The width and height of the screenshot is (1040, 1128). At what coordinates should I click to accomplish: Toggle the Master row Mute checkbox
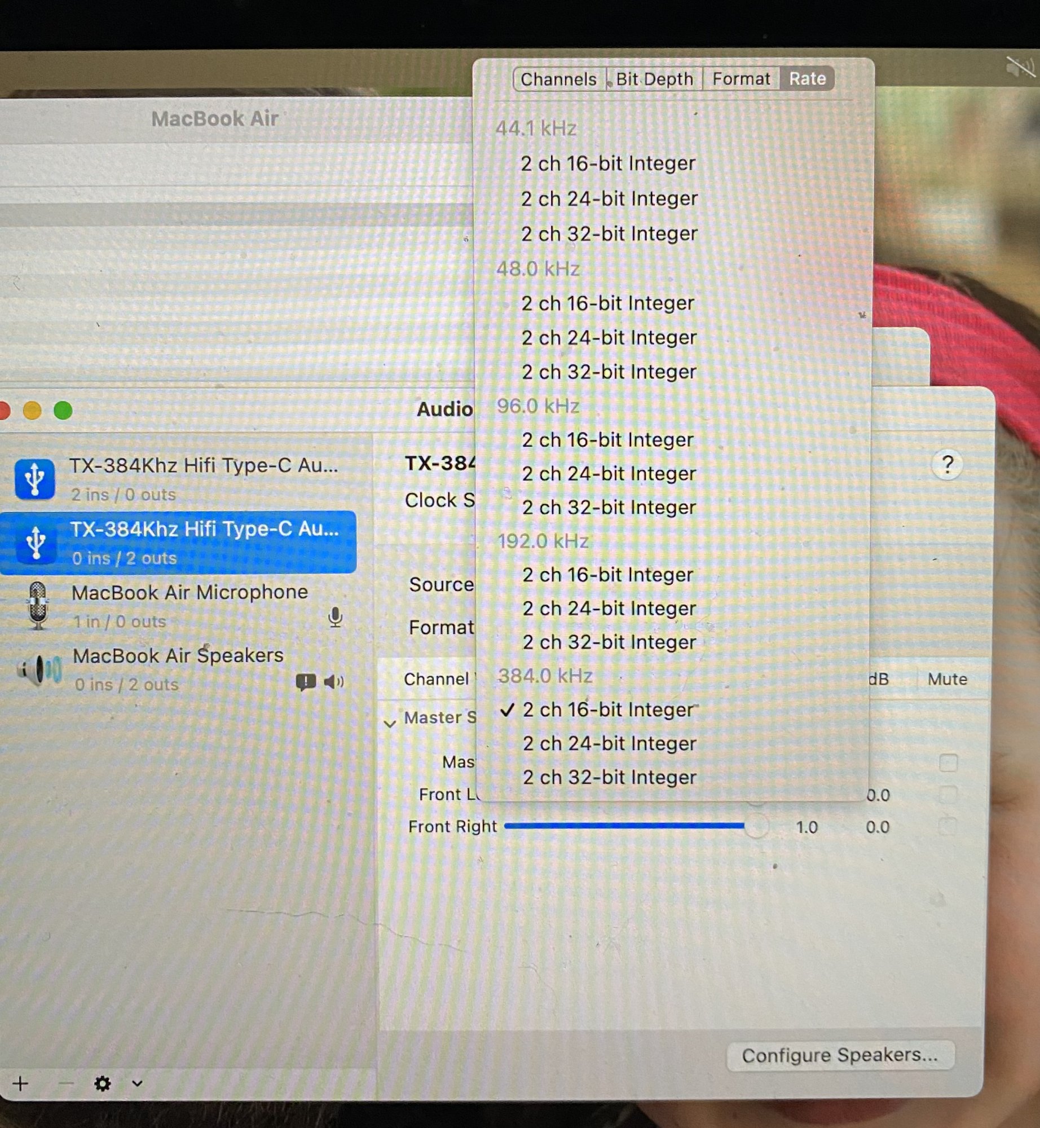coord(949,763)
